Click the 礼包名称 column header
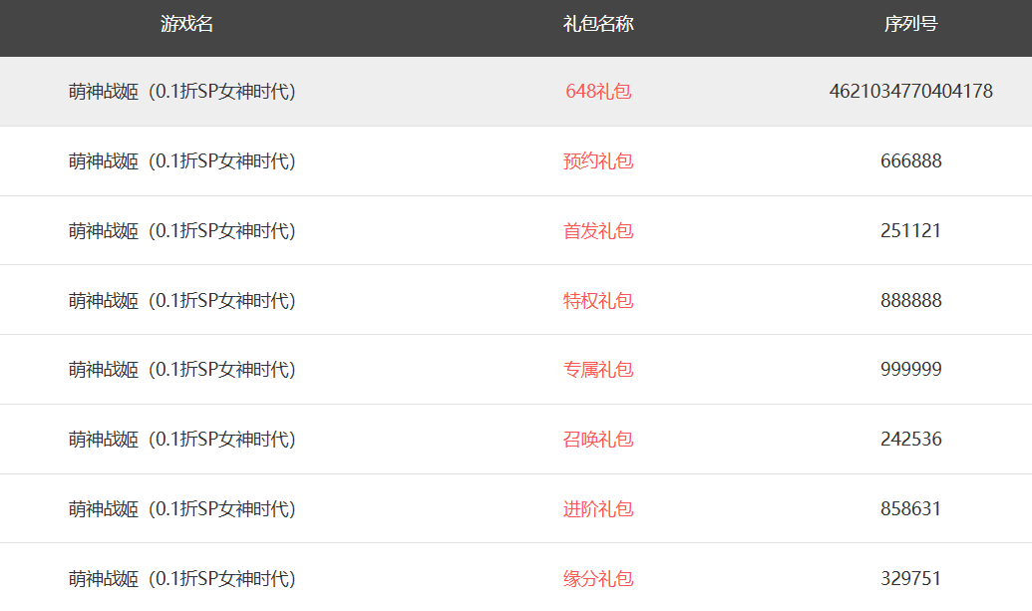Image resolution: width=1032 pixels, height=611 pixels. pyautogui.click(x=598, y=25)
